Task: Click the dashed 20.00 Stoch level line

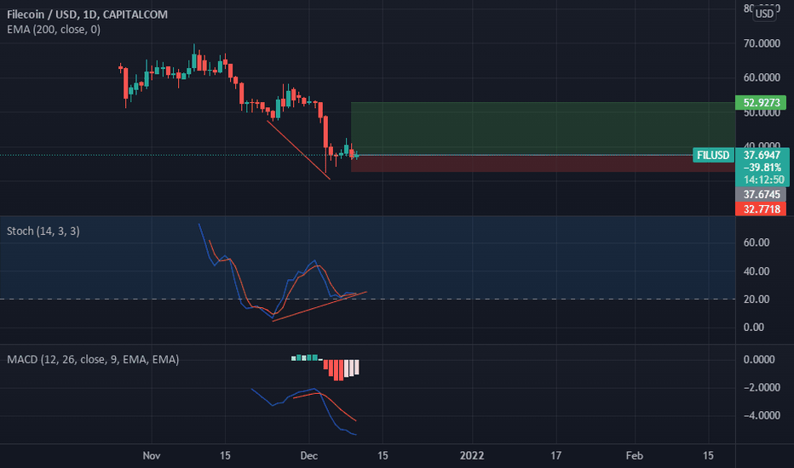Action: [x=368, y=299]
